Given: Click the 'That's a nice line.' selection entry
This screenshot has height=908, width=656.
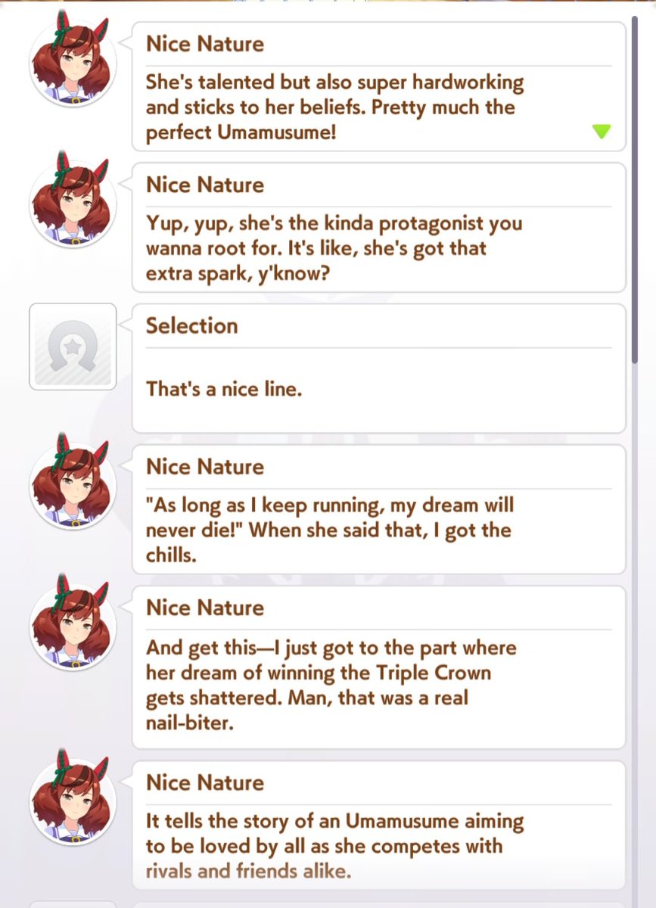Looking at the screenshot, I should (x=379, y=368).
